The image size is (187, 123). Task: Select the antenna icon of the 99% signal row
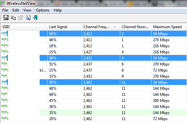click(x=4, y=34)
